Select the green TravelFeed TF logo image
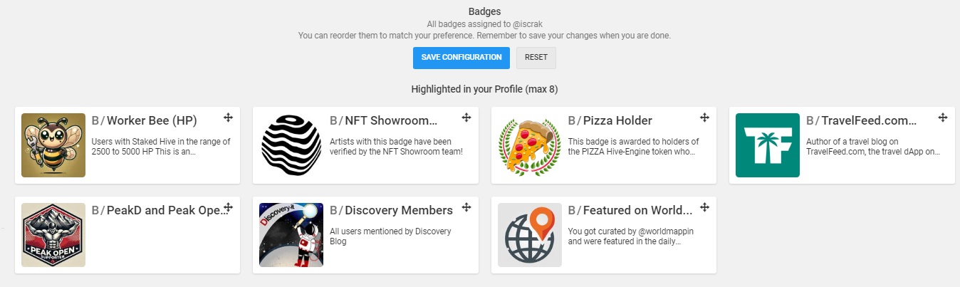This screenshot has width=960, height=287. (x=767, y=145)
